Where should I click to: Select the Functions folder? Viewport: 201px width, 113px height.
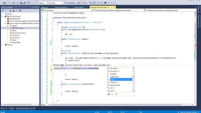pyautogui.click(x=16, y=35)
